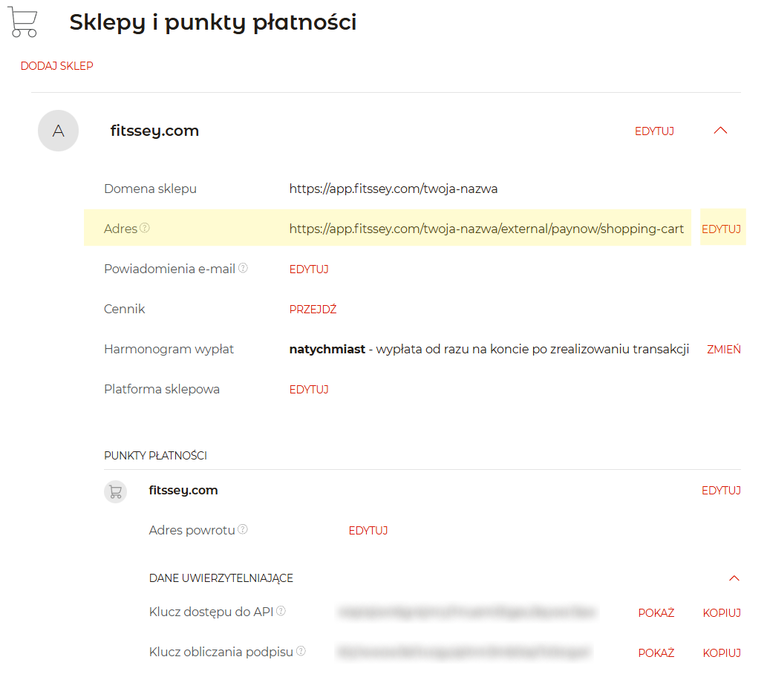Click help icon next to Adres

click(x=145, y=228)
